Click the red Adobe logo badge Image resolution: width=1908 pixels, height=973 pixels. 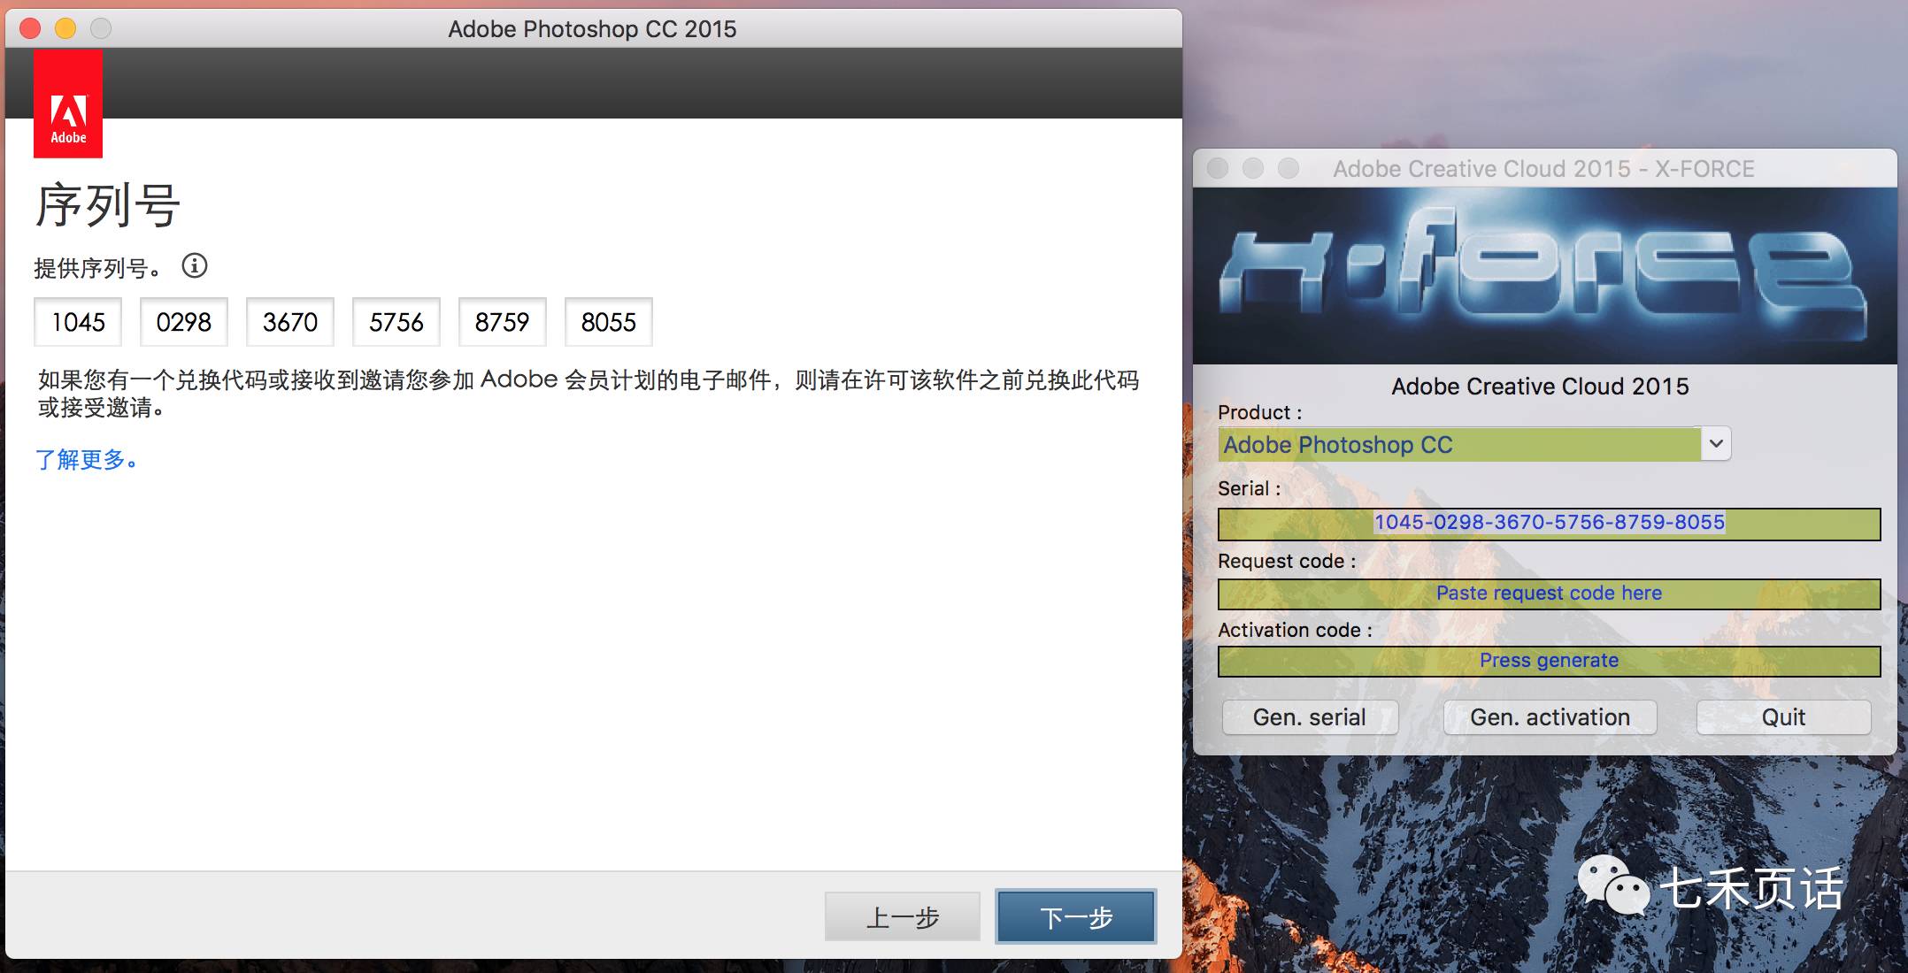68,103
